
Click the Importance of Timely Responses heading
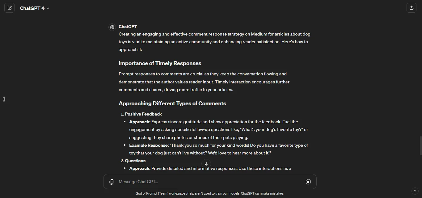click(160, 63)
